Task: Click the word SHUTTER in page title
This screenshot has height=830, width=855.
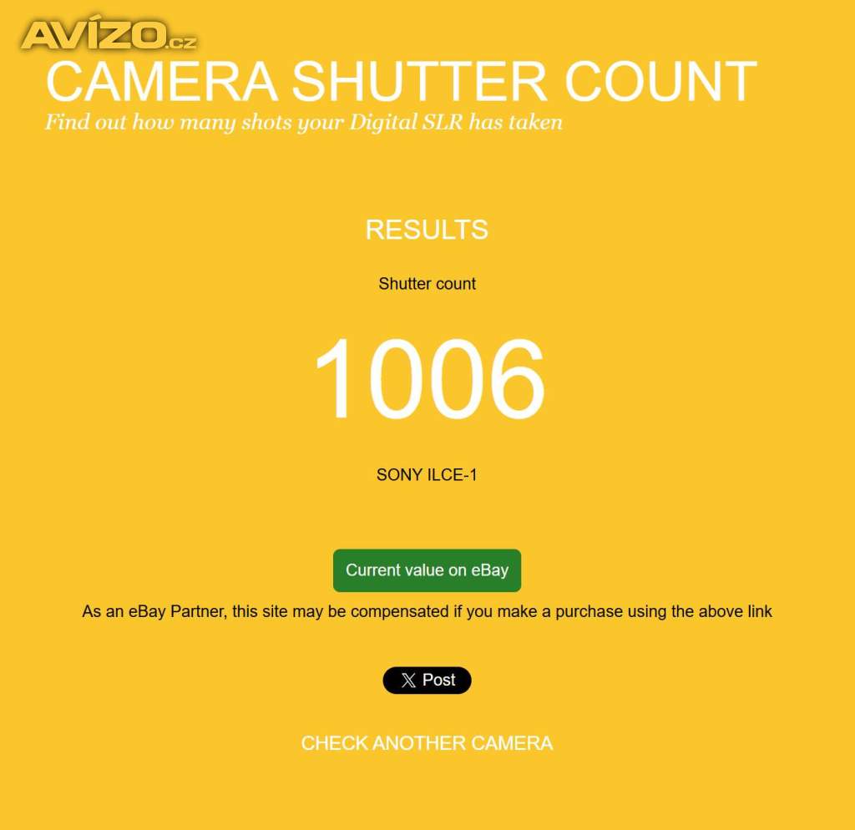Action: (x=419, y=81)
